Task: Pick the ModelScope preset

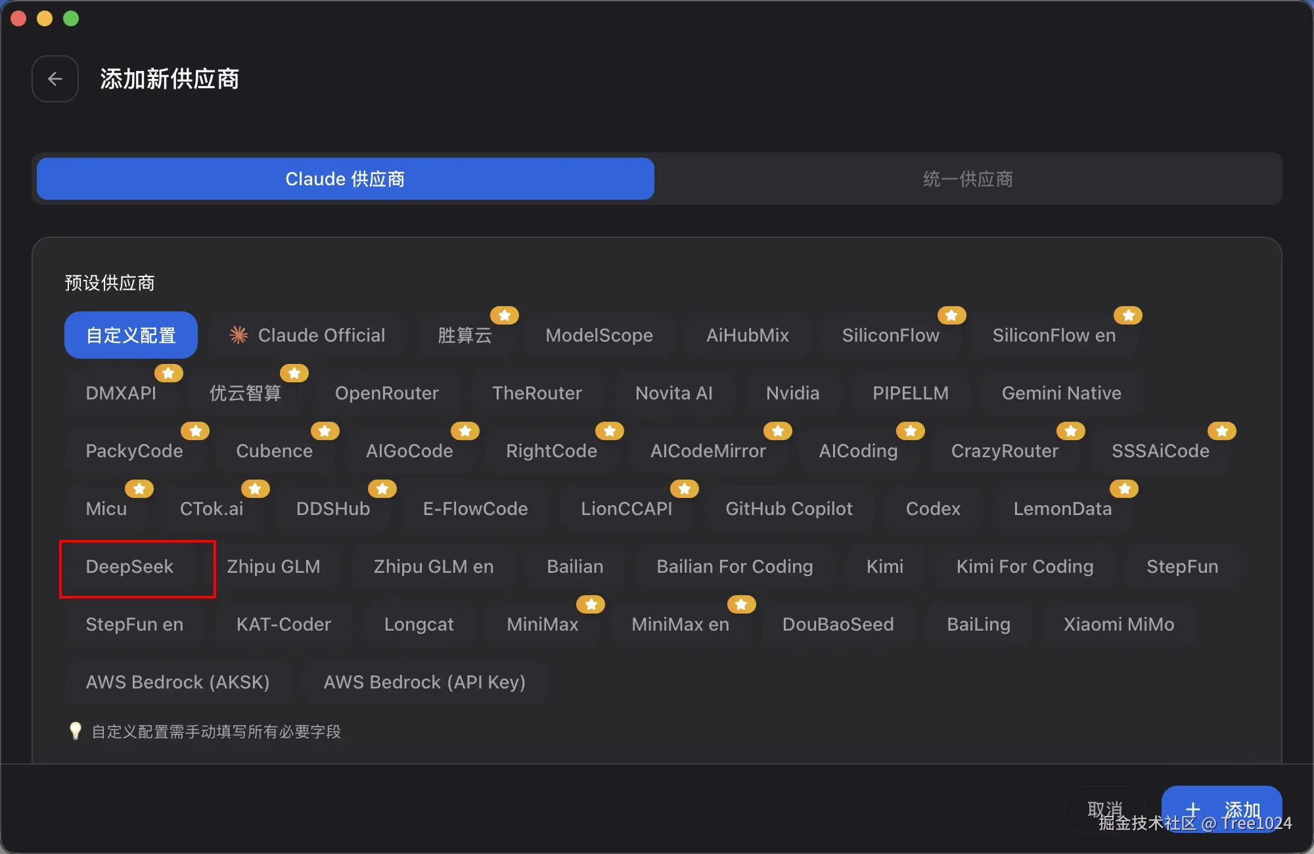Action: coord(599,335)
